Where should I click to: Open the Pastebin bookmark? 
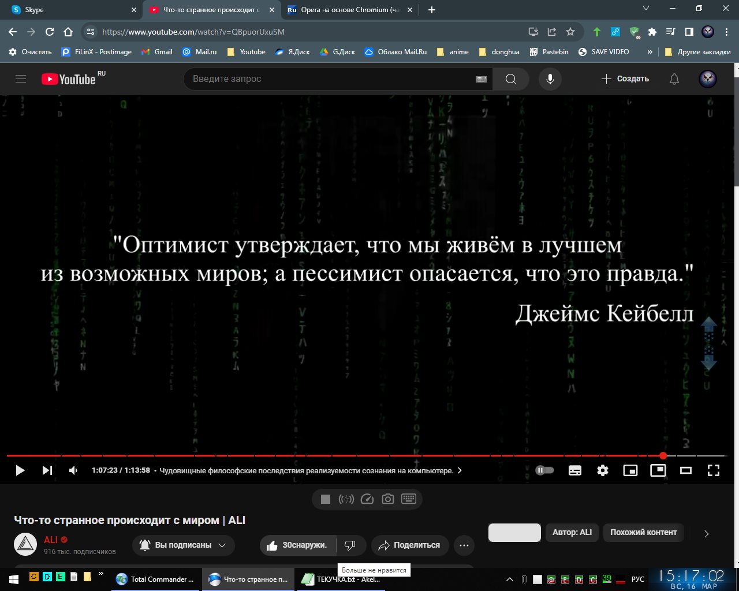pyautogui.click(x=550, y=52)
